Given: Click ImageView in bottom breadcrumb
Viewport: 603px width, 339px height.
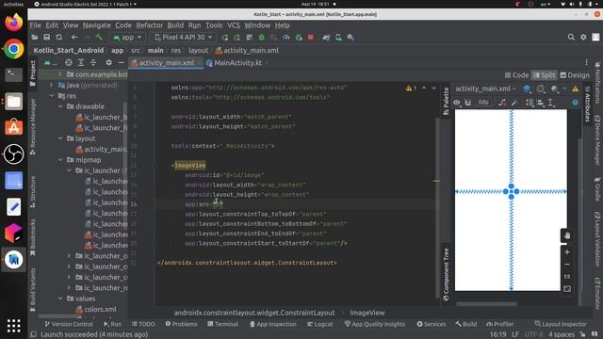Looking at the screenshot, I should (x=367, y=313).
